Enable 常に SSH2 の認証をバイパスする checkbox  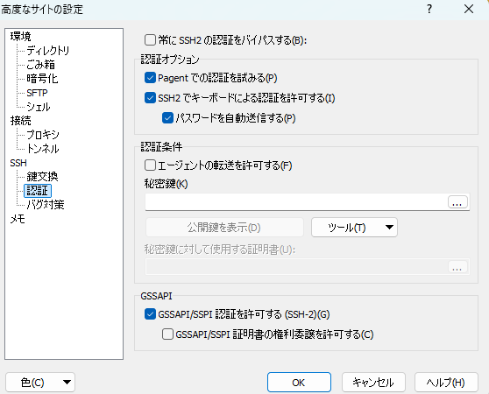point(150,40)
